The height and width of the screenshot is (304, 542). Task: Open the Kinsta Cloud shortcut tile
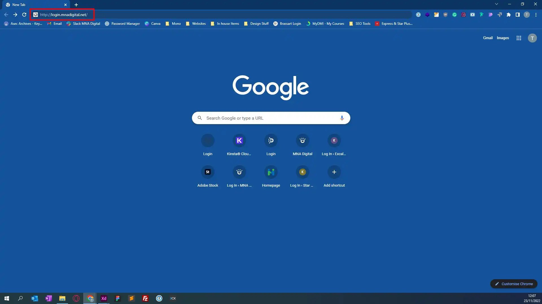click(x=239, y=140)
